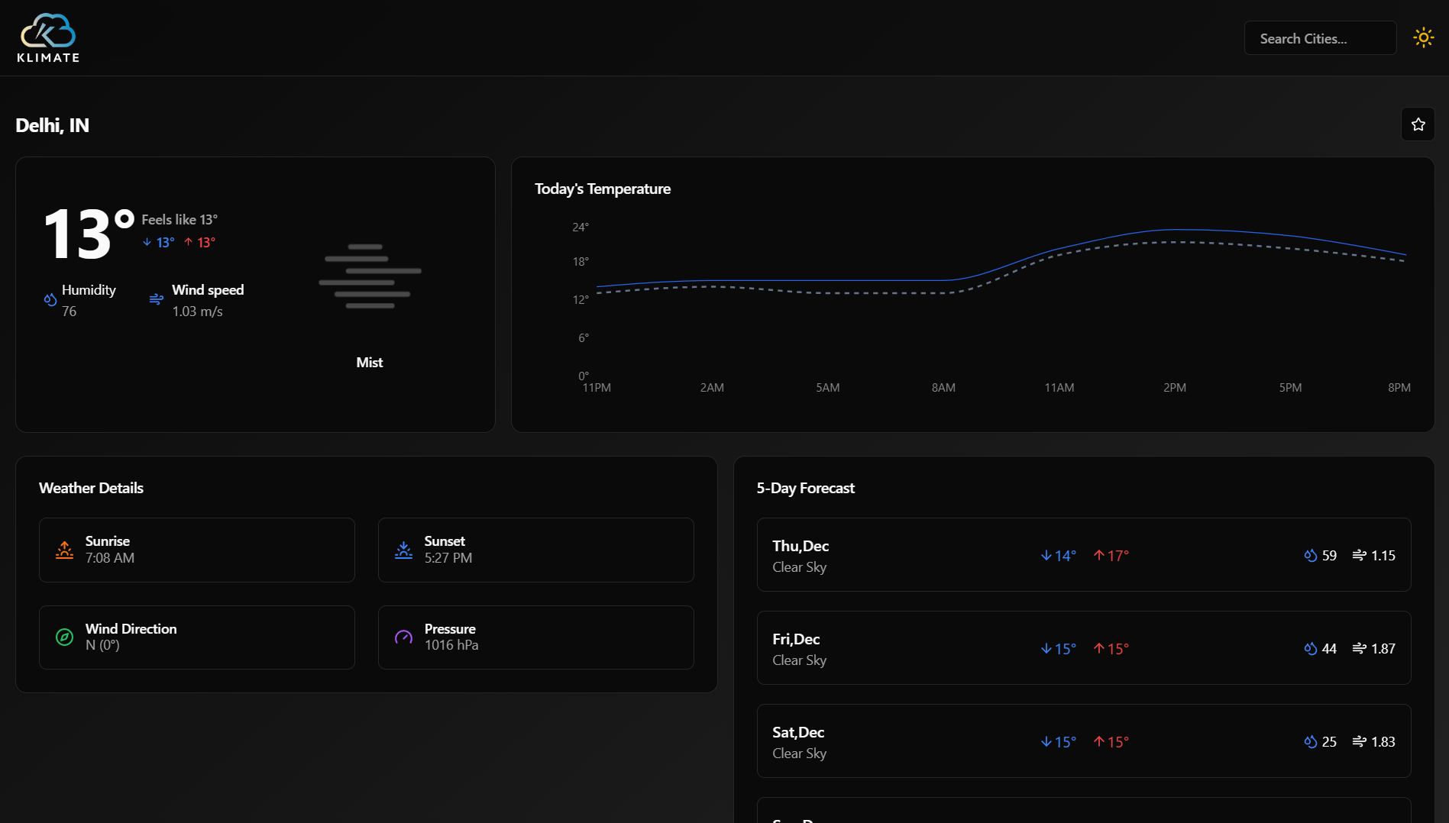Click Friday's wind speed icon
1449x823 pixels.
(1359, 648)
